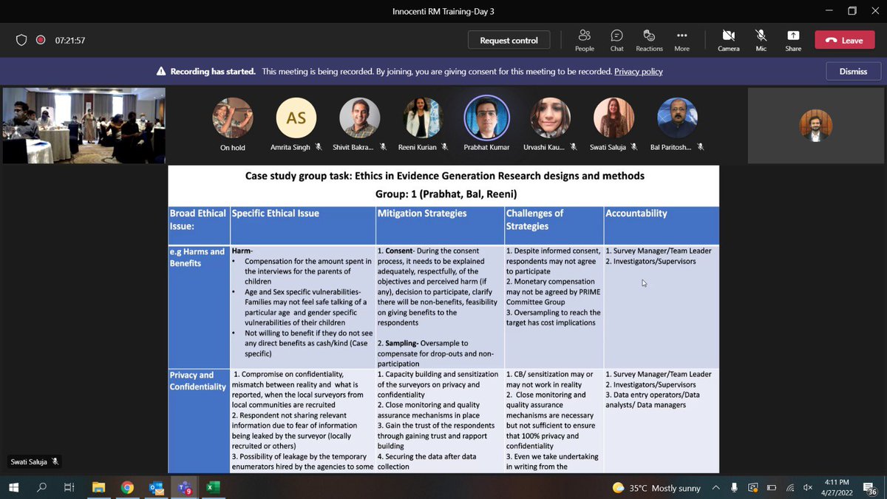Click the muted speaker icon in system tray
Screen dimensions: 887x499
pyautogui.click(x=807, y=488)
